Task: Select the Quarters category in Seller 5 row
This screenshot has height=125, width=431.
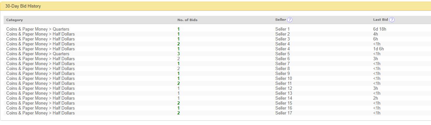Action: 38,54
